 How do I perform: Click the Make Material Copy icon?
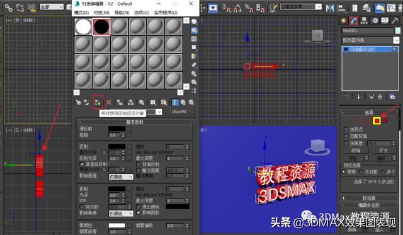pyautogui.click(x=120, y=102)
